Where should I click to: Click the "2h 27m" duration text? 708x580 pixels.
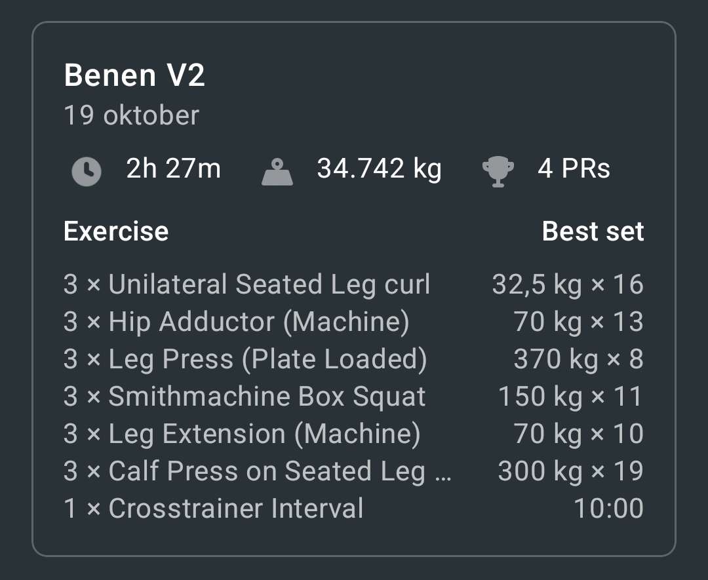(x=172, y=168)
